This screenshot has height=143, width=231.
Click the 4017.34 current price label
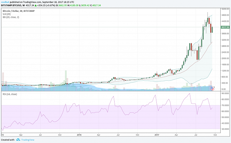(x=225, y=27)
